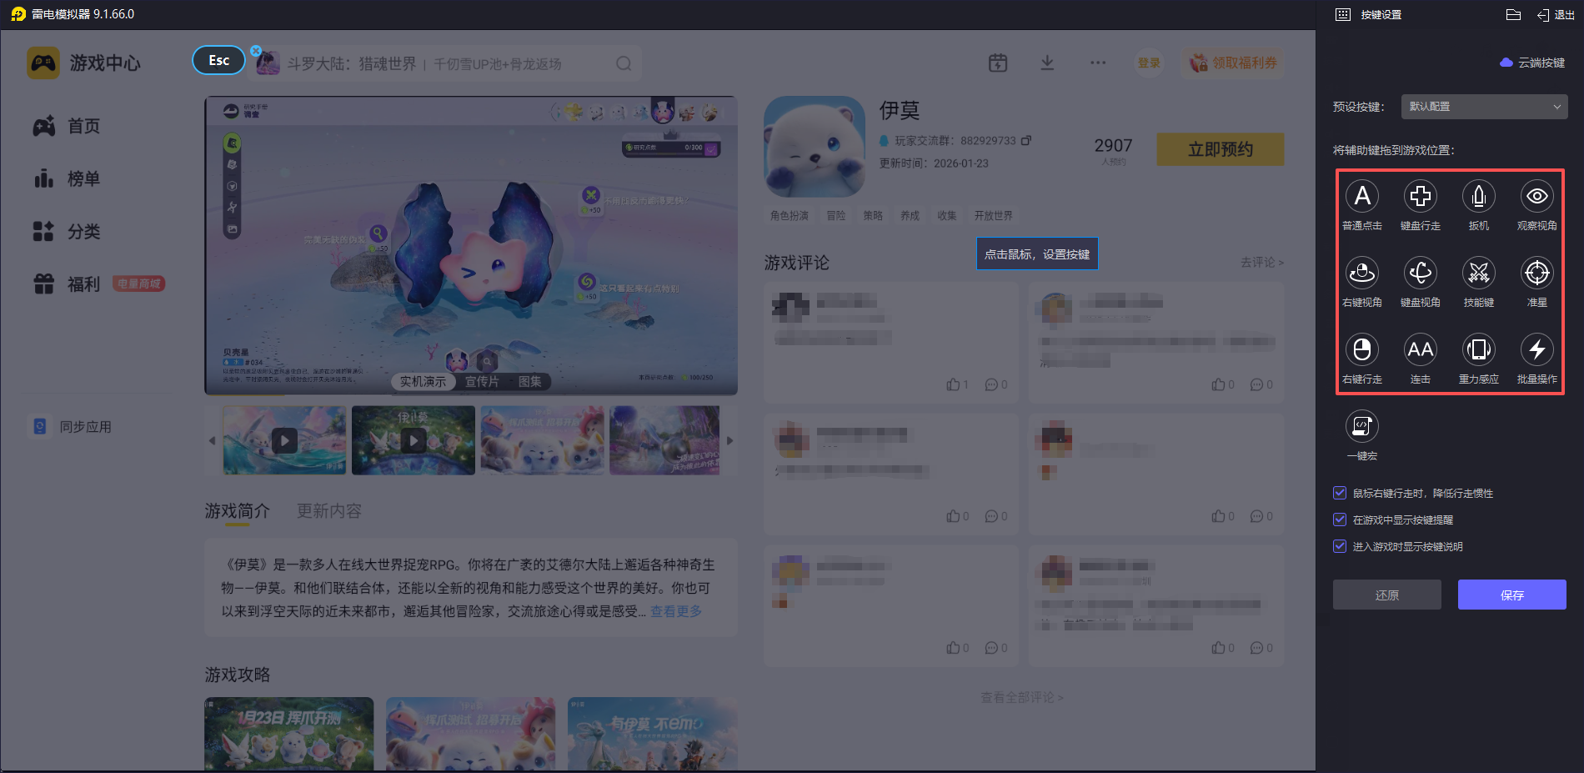Show next gallery thumbnails with right arrow
1584x773 pixels.
(x=729, y=440)
